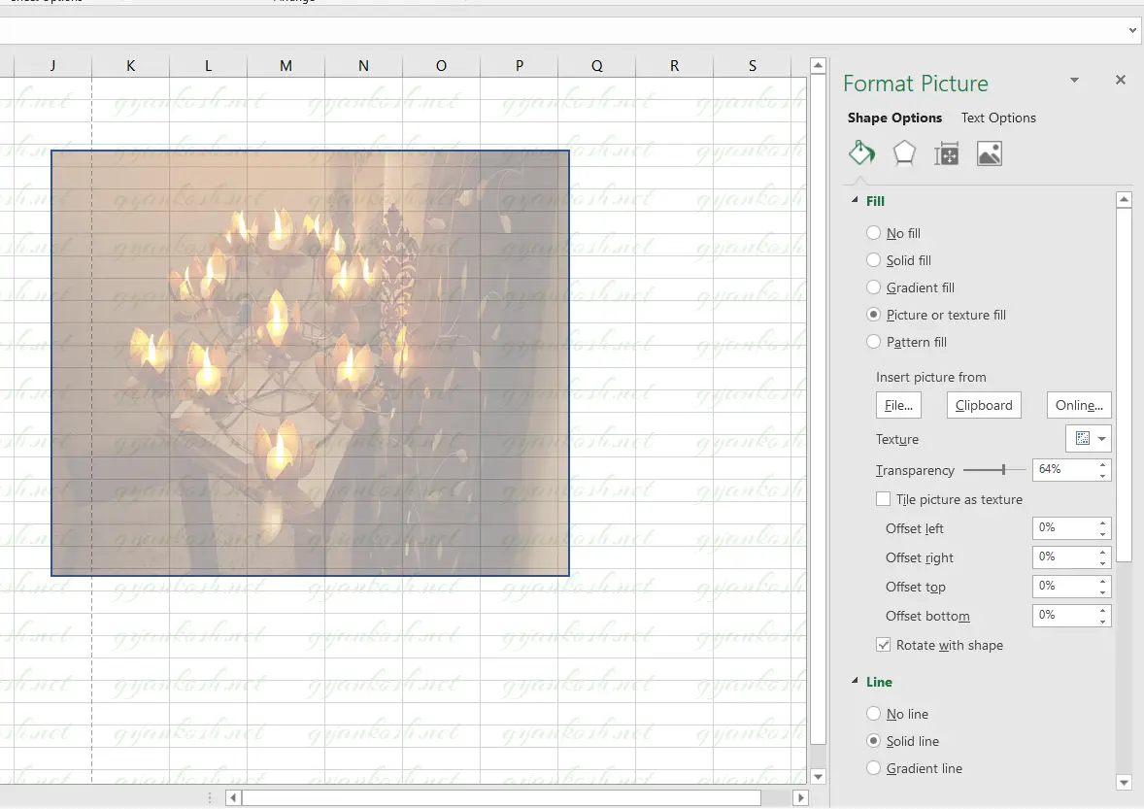The image size is (1144, 809).
Task: Increase Offset top value
Action: point(1103,581)
